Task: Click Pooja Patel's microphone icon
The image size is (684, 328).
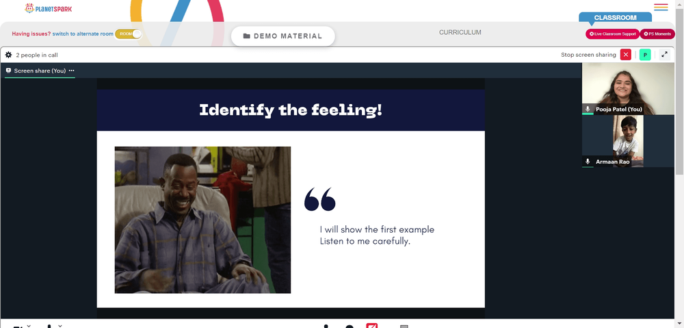Action: coord(588,109)
